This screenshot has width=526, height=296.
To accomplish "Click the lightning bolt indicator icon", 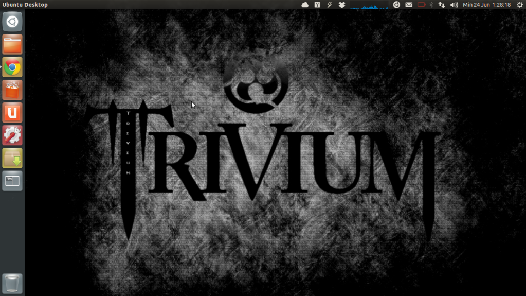I will pyautogui.click(x=330, y=5).
